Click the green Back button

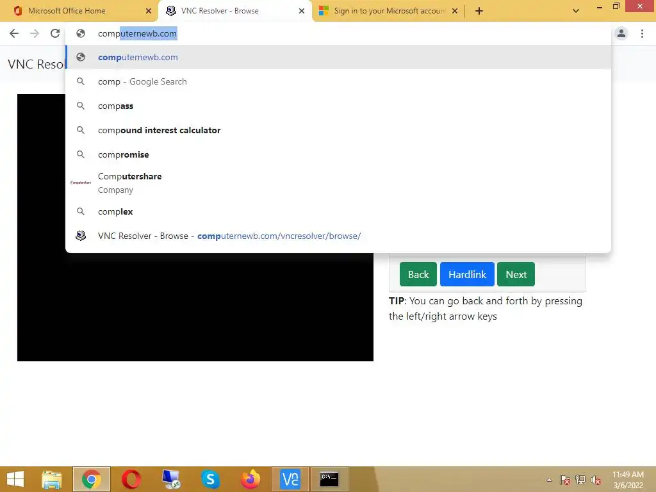[418, 274]
